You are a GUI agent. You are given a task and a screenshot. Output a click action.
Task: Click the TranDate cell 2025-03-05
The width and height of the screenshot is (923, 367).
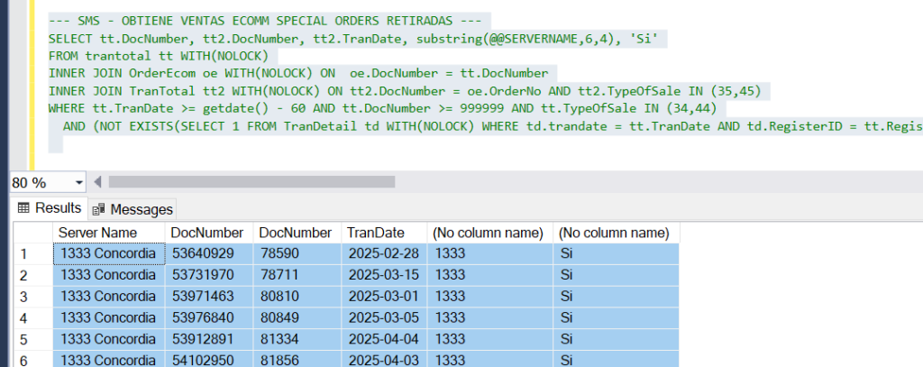click(384, 317)
